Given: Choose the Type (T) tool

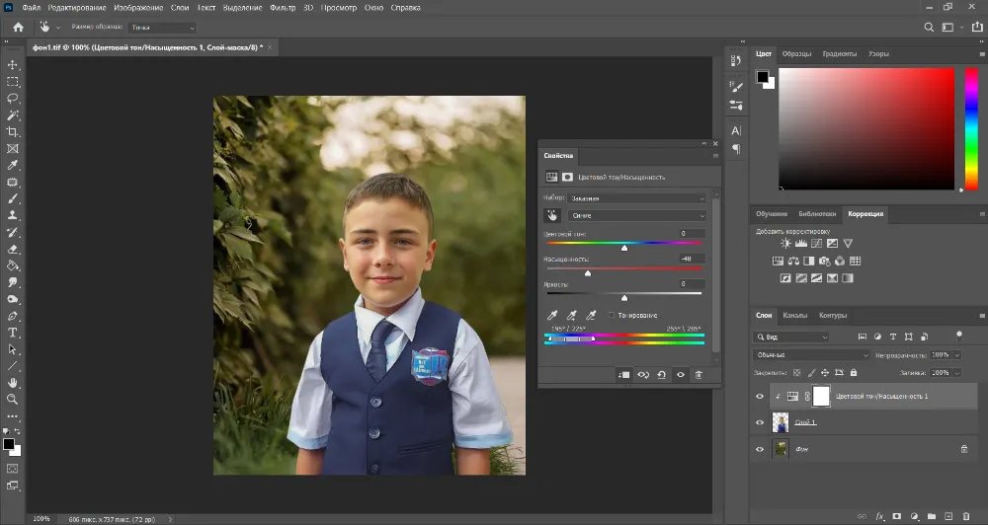Looking at the screenshot, I should click(13, 333).
